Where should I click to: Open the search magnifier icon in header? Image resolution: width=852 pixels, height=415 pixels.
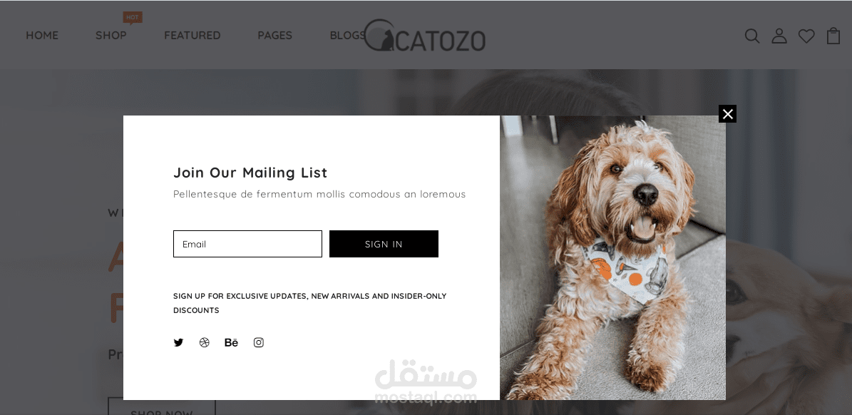pos(752,36)
